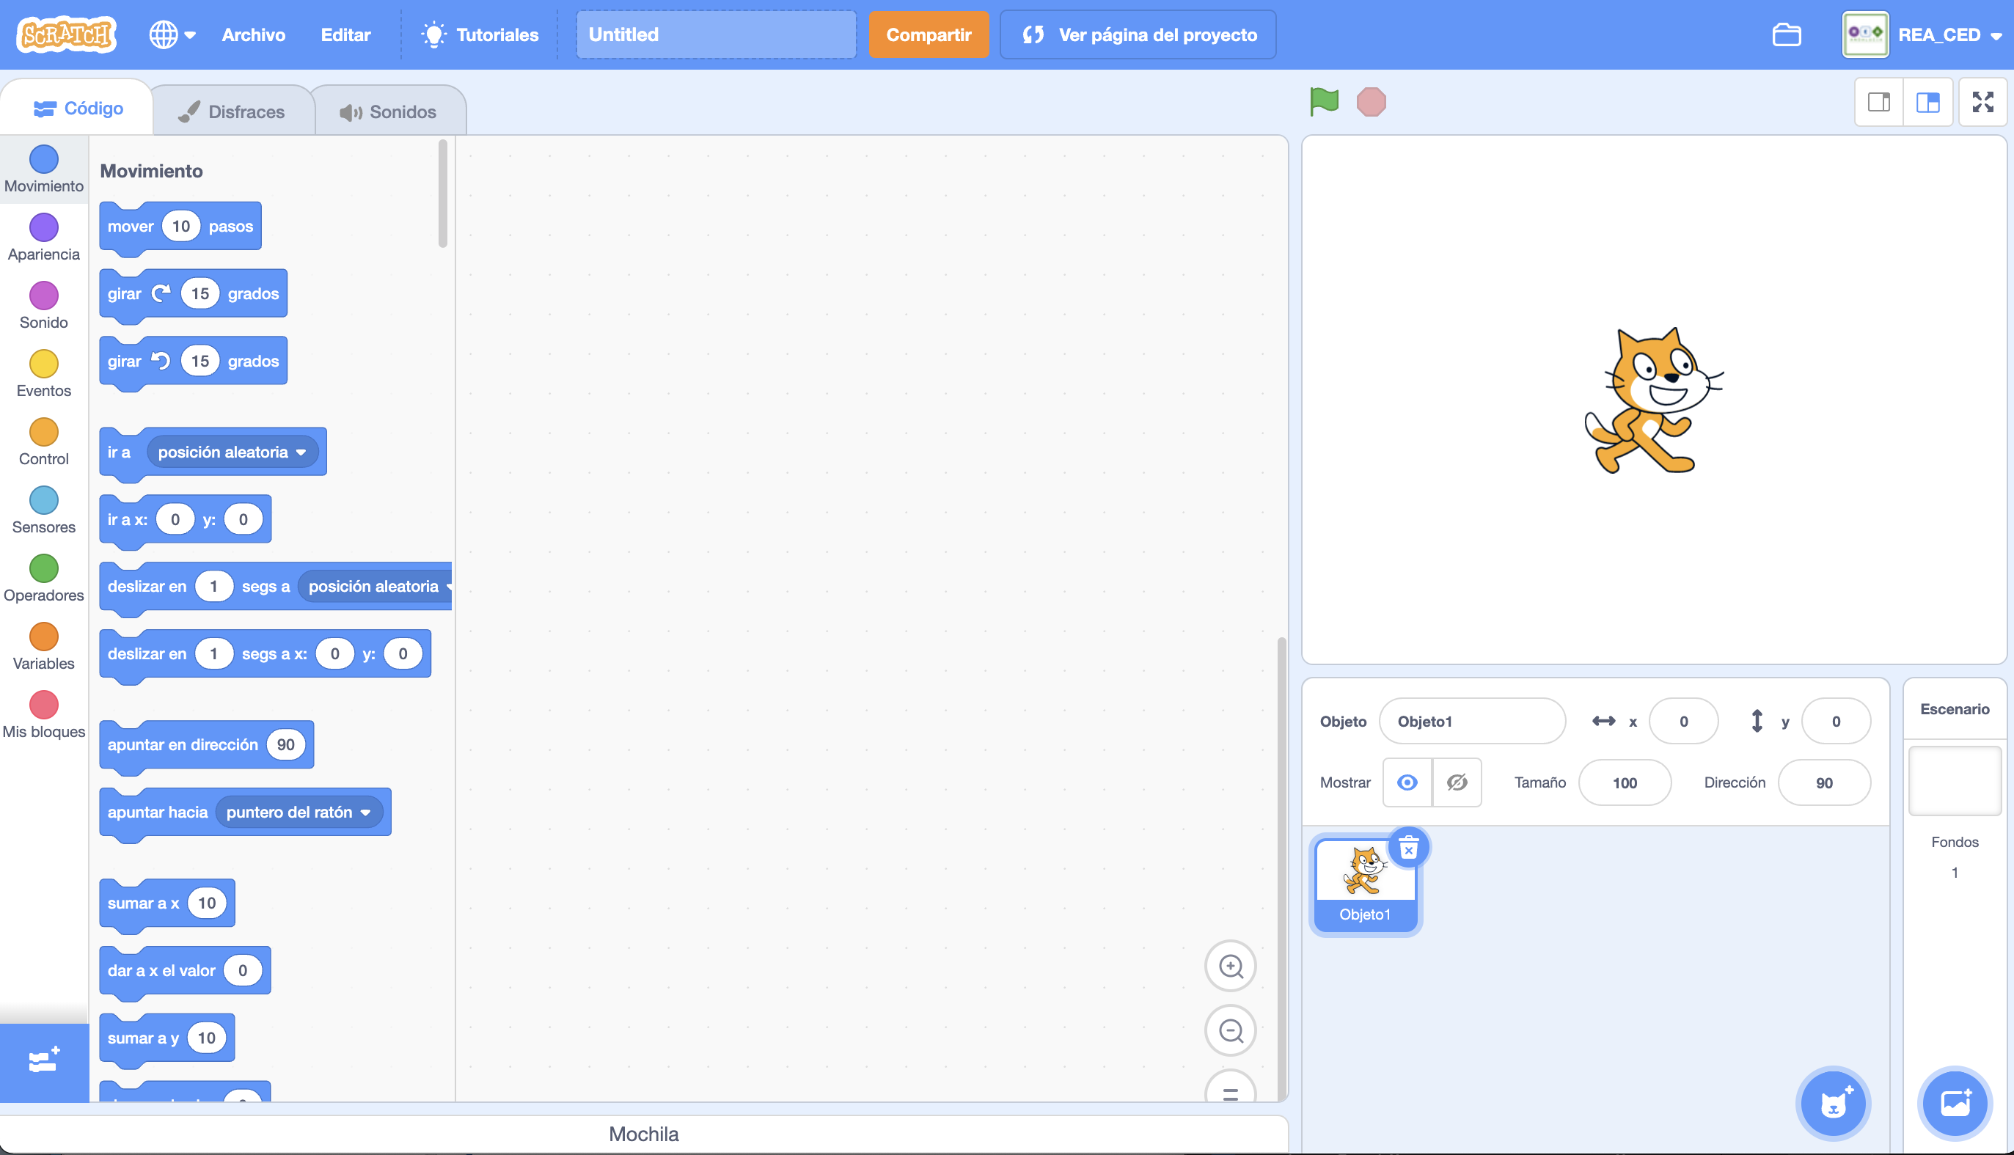This screenshot has height=1155, width=2014.
Task: Switch to small stage layout
Action: tap(1879, 103)
